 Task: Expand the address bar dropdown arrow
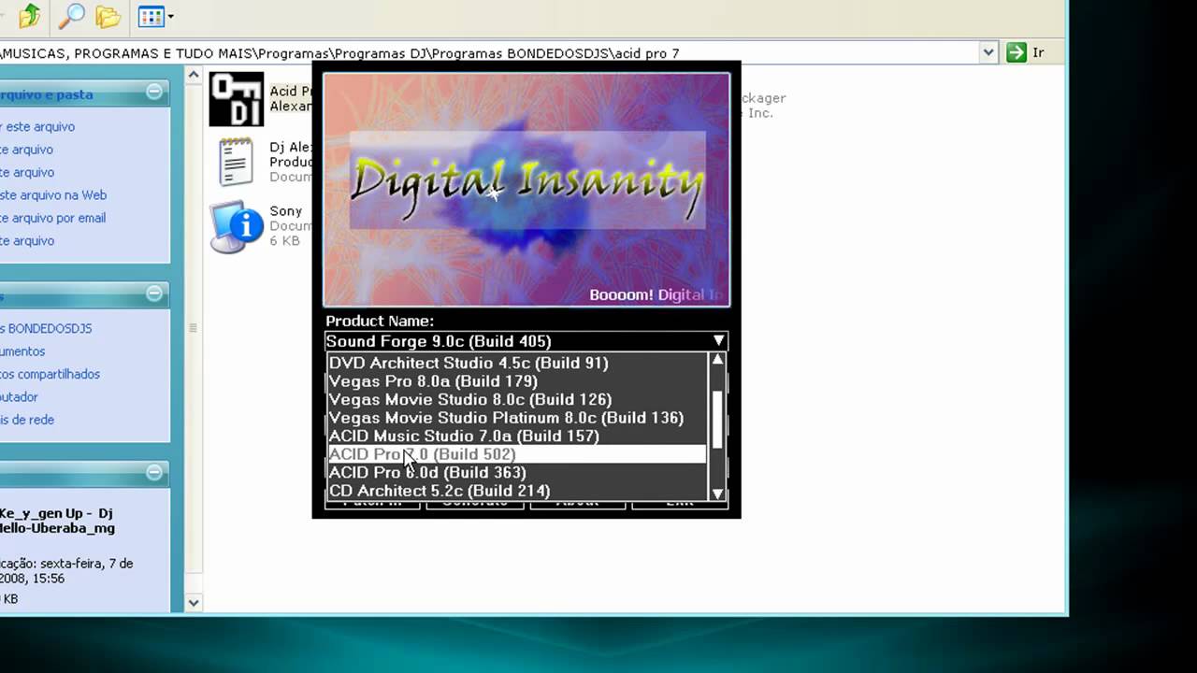pos(988,52)
